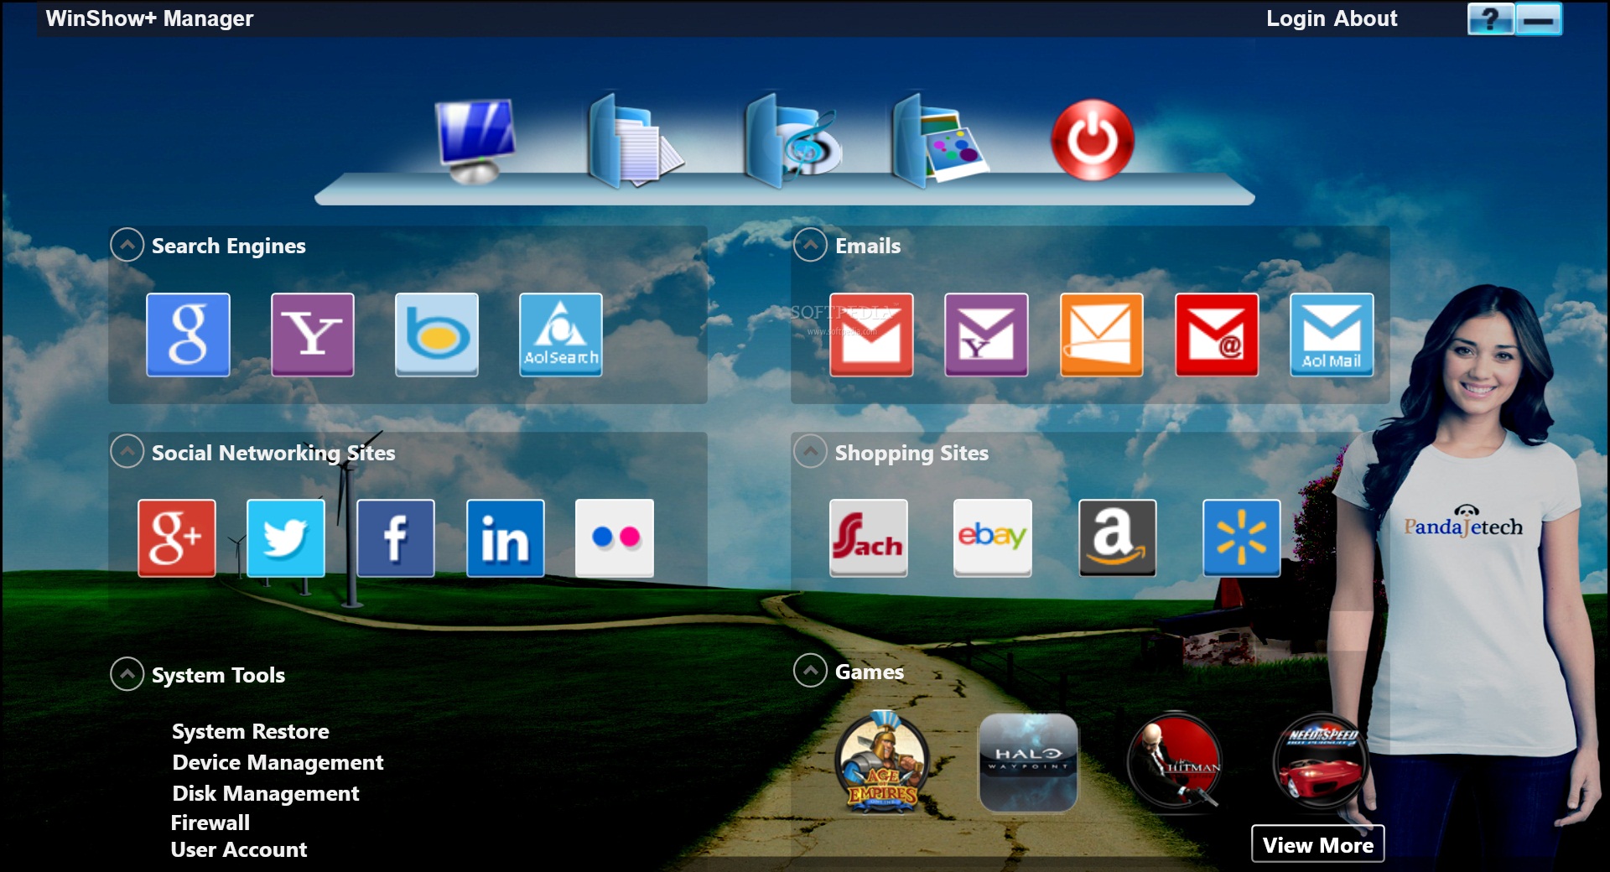Open Facebook social tile

point(396,538)
